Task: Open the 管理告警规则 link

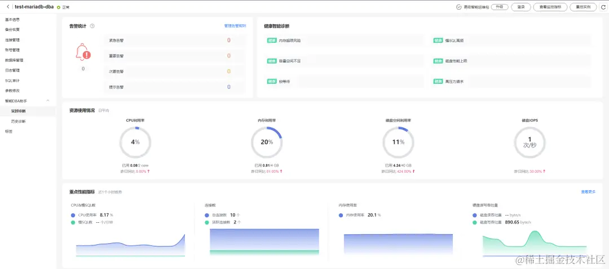Action: (x=235, y=26)
